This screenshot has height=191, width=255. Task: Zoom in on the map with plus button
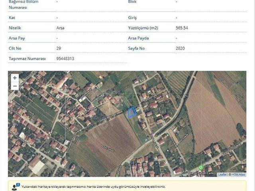point(15,78)
